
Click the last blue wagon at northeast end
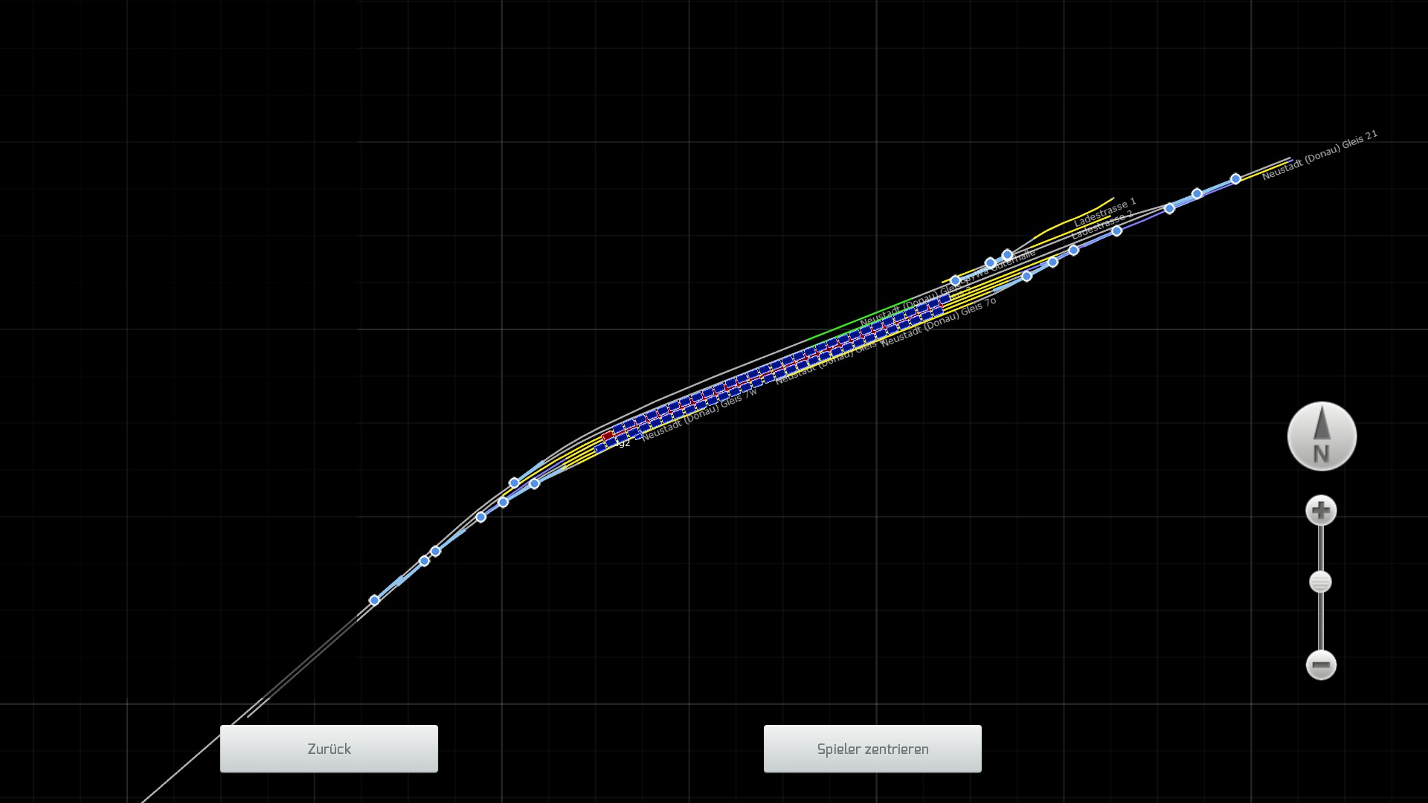[x=944, y=299]
